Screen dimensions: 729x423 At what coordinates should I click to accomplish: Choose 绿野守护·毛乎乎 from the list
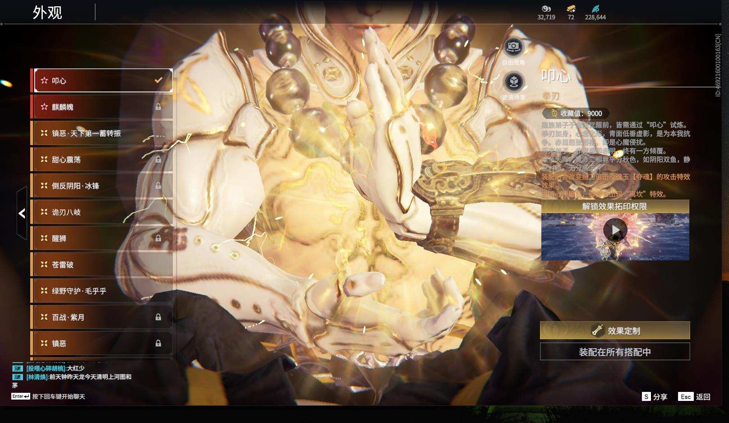pyautogui.click(x=102, y=291)
